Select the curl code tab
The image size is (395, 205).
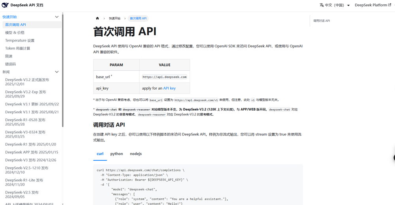100,154
